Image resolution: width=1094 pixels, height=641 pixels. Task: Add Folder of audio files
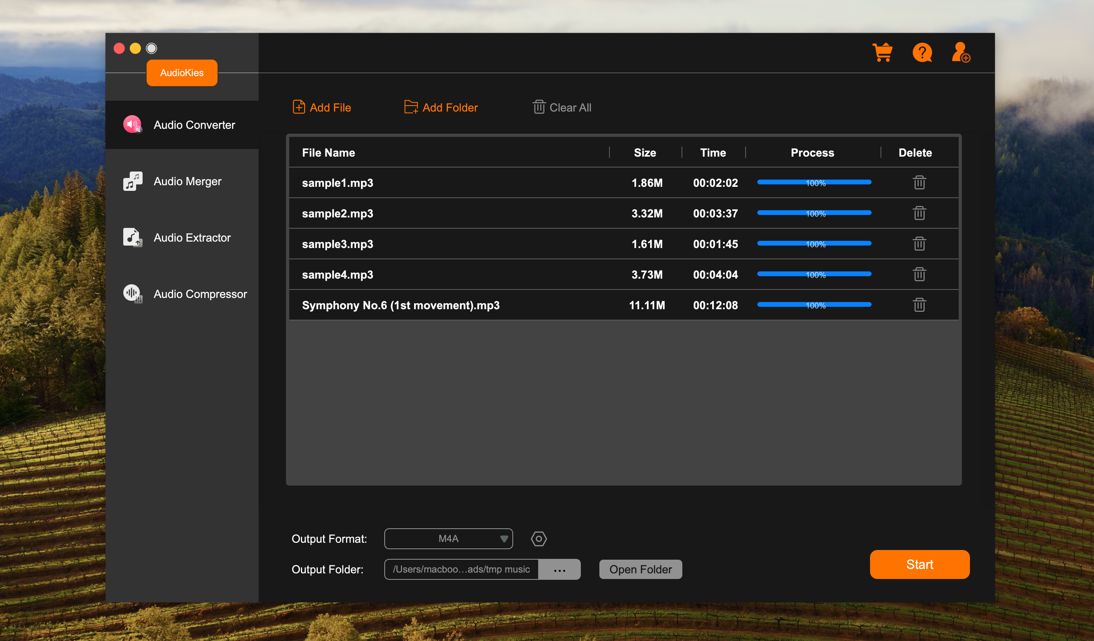(x=440, y=107)
